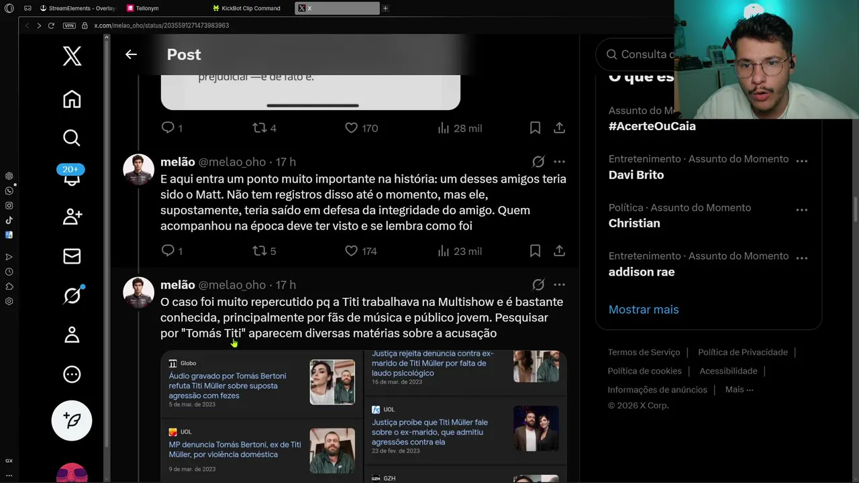Open Termos de Serviço link

click(644, 352)
